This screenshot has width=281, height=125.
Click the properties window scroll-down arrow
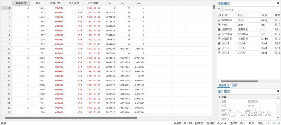(278, 118)
